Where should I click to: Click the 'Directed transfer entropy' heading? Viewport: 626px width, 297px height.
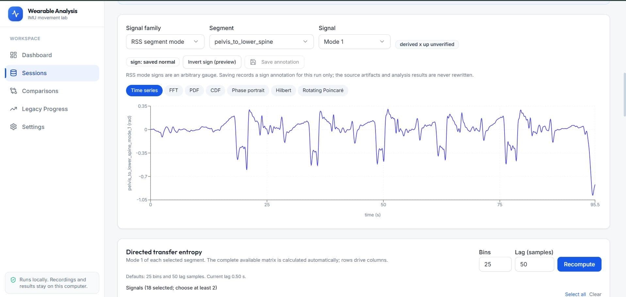point(164,252)
